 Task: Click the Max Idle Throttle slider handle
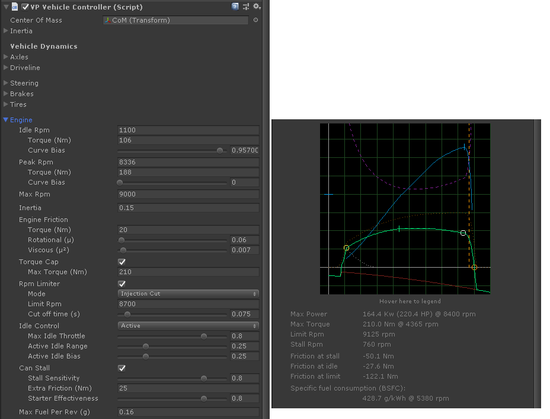tap(204, 336)
